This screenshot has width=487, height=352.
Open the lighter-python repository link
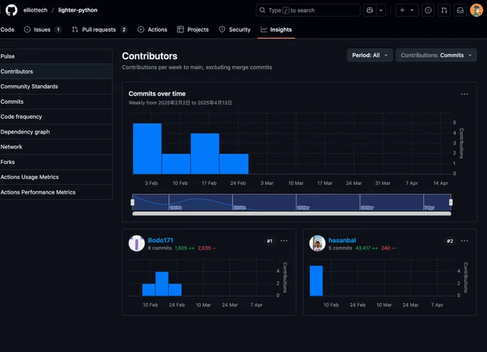[x=77, y=10]
